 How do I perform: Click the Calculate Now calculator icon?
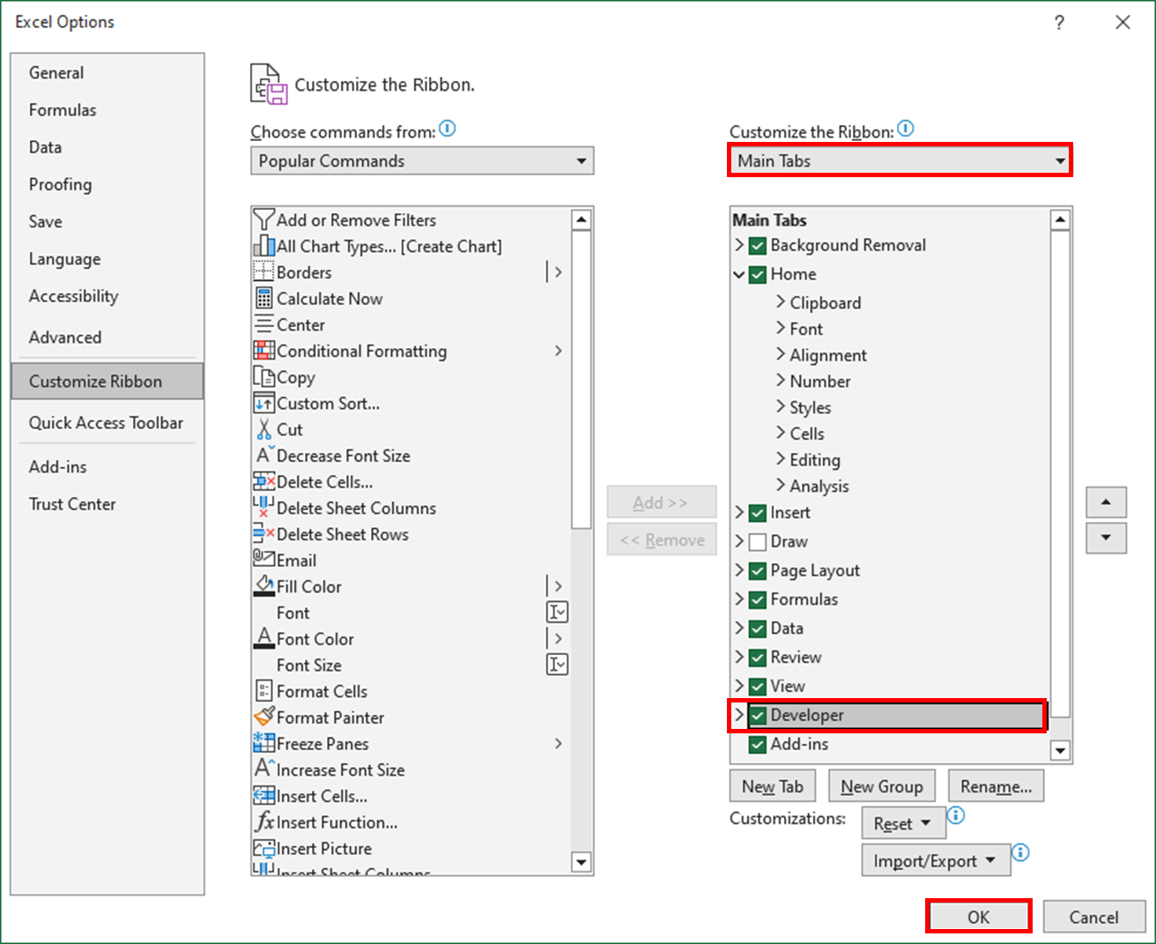pyautogui.click(x=263, y=298)
